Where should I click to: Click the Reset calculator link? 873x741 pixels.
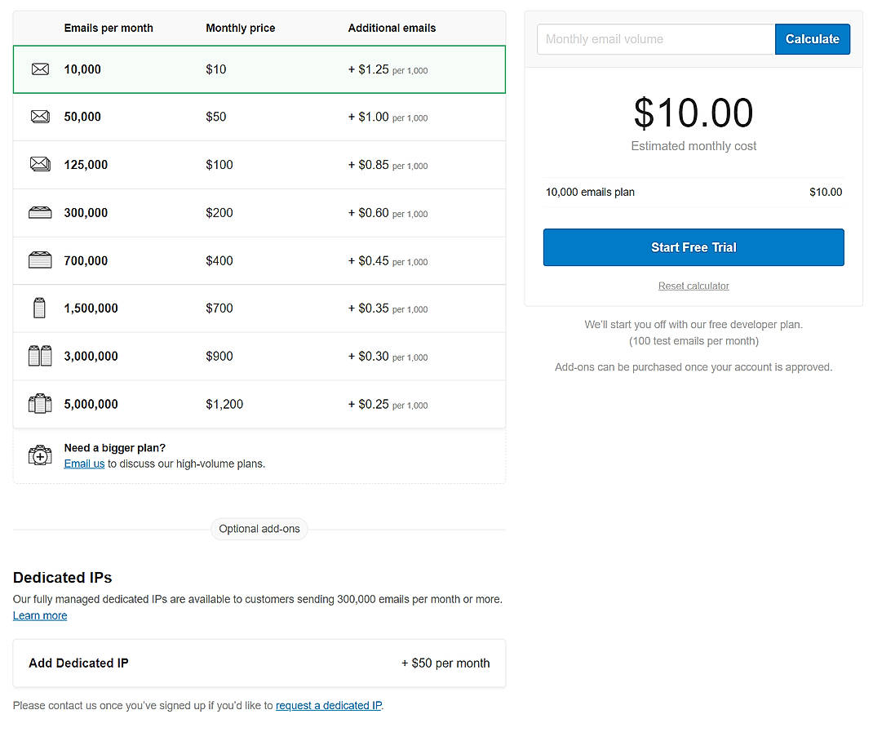[x=693, y=286]
